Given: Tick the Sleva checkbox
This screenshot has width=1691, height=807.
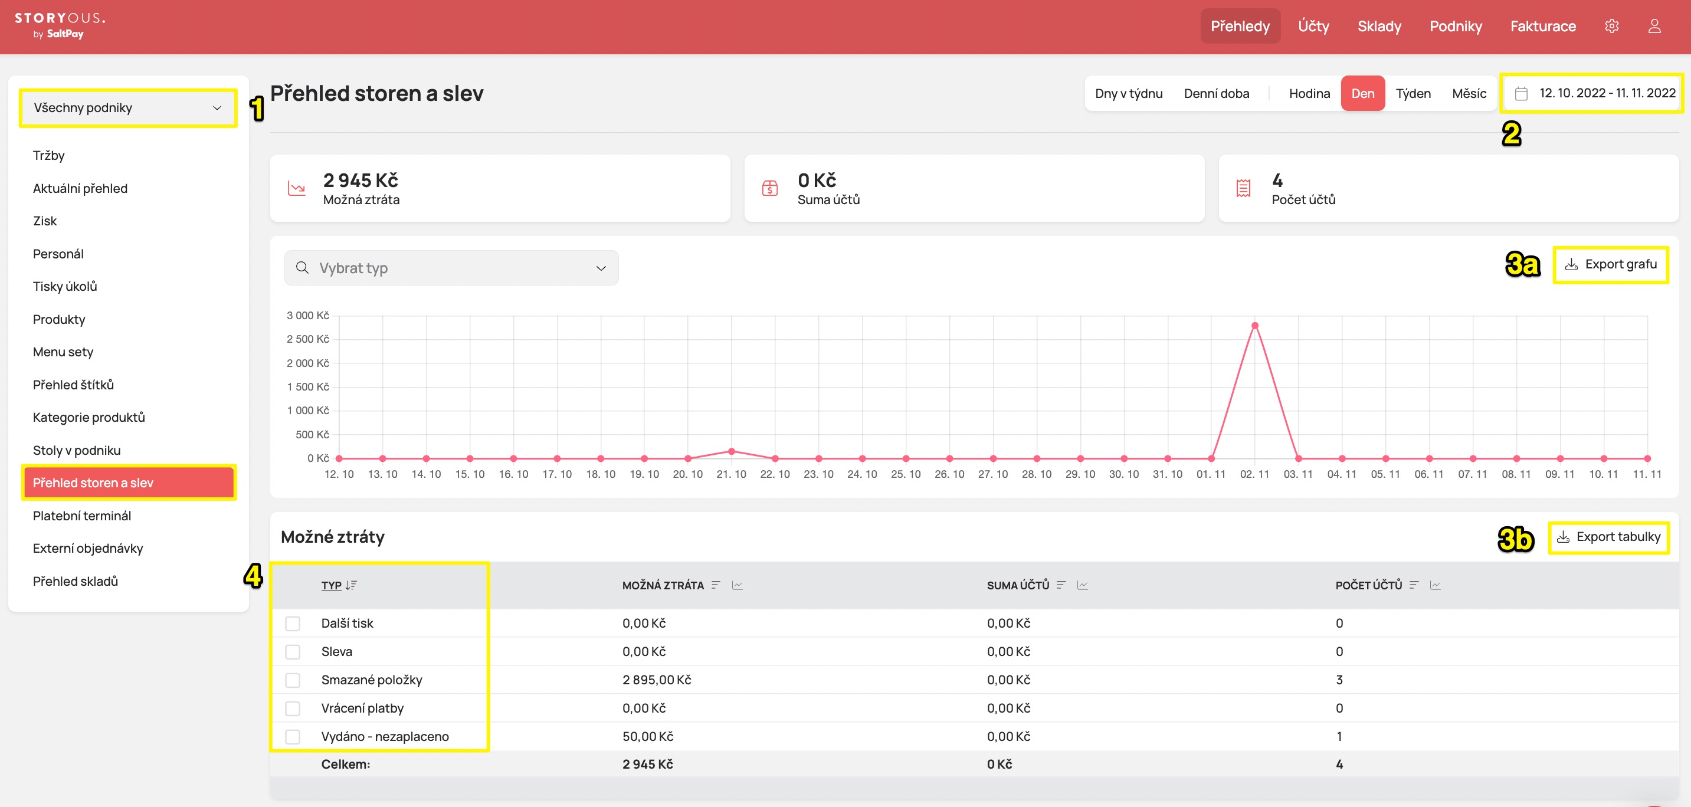Looking at the screenshot, I should point(293,651).
